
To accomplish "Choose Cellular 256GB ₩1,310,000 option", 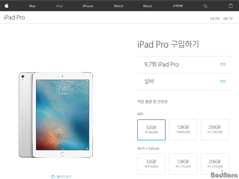I will point(215,164).
